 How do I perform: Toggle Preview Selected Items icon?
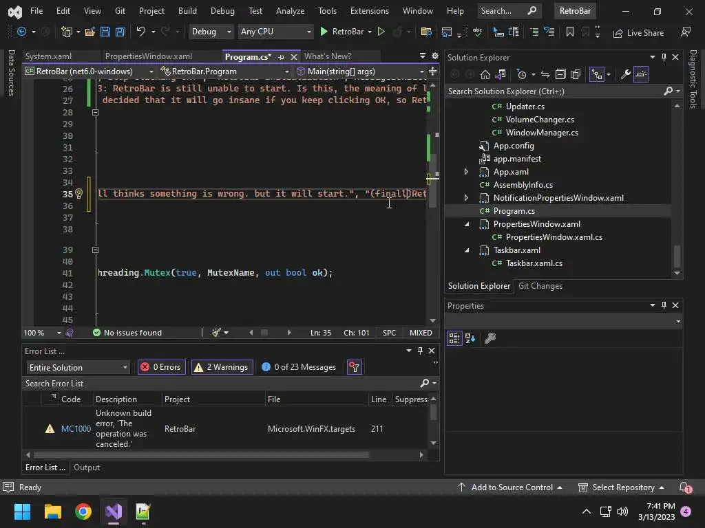click(641, 74)
